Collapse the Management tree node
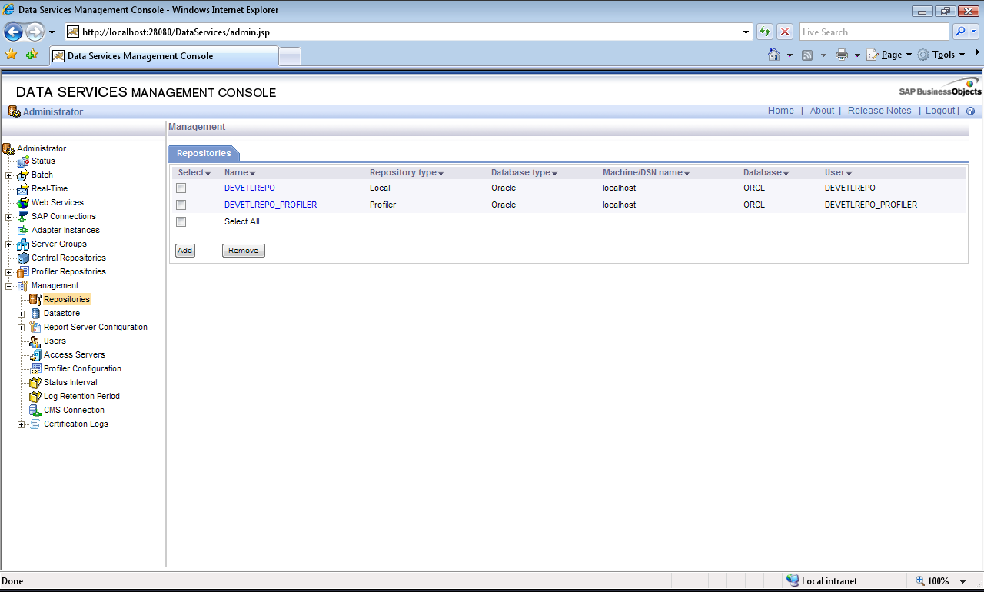 tap(9, 286)
